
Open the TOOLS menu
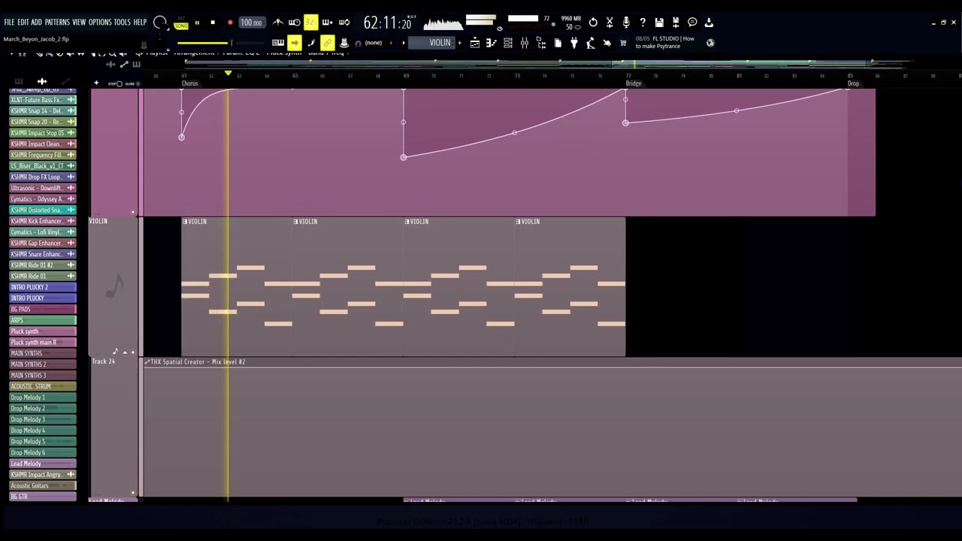(122, 23)
